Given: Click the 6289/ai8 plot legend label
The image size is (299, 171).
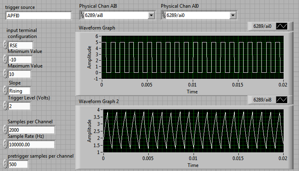Looking at the screenshot, I should [x=262, y=99].
